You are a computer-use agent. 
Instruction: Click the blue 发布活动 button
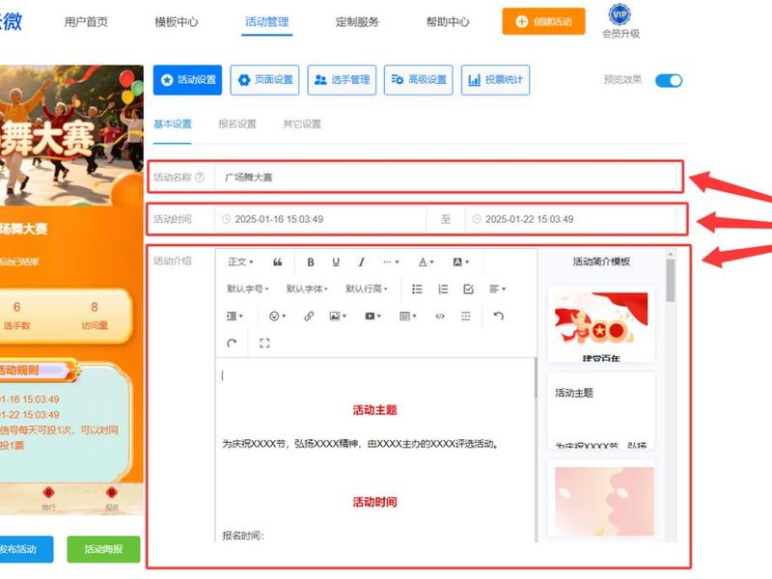tap(25, 549)
